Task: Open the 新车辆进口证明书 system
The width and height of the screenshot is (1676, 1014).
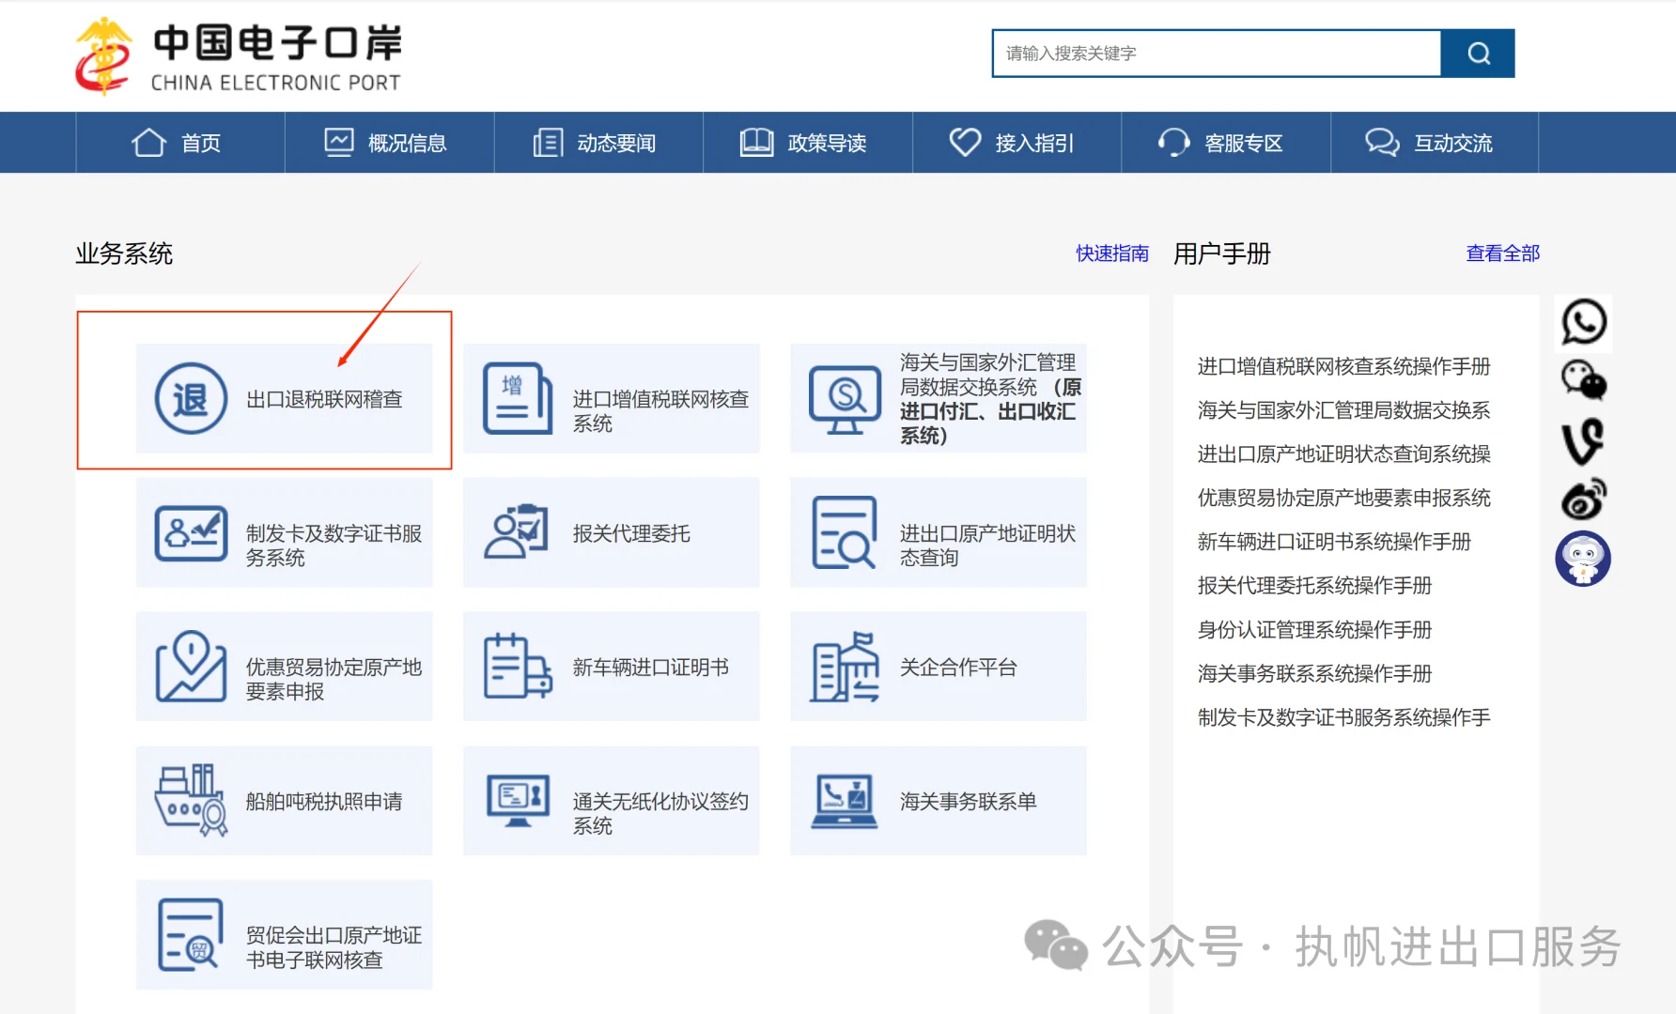Action: coord(611,667)
